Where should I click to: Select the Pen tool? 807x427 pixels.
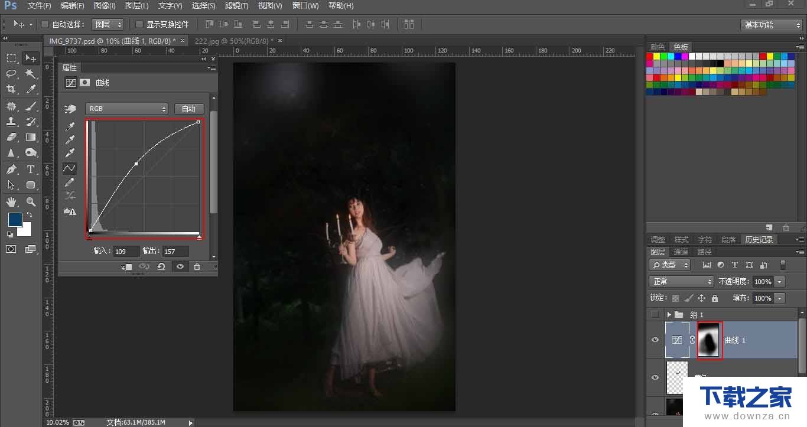pos(11,170)
